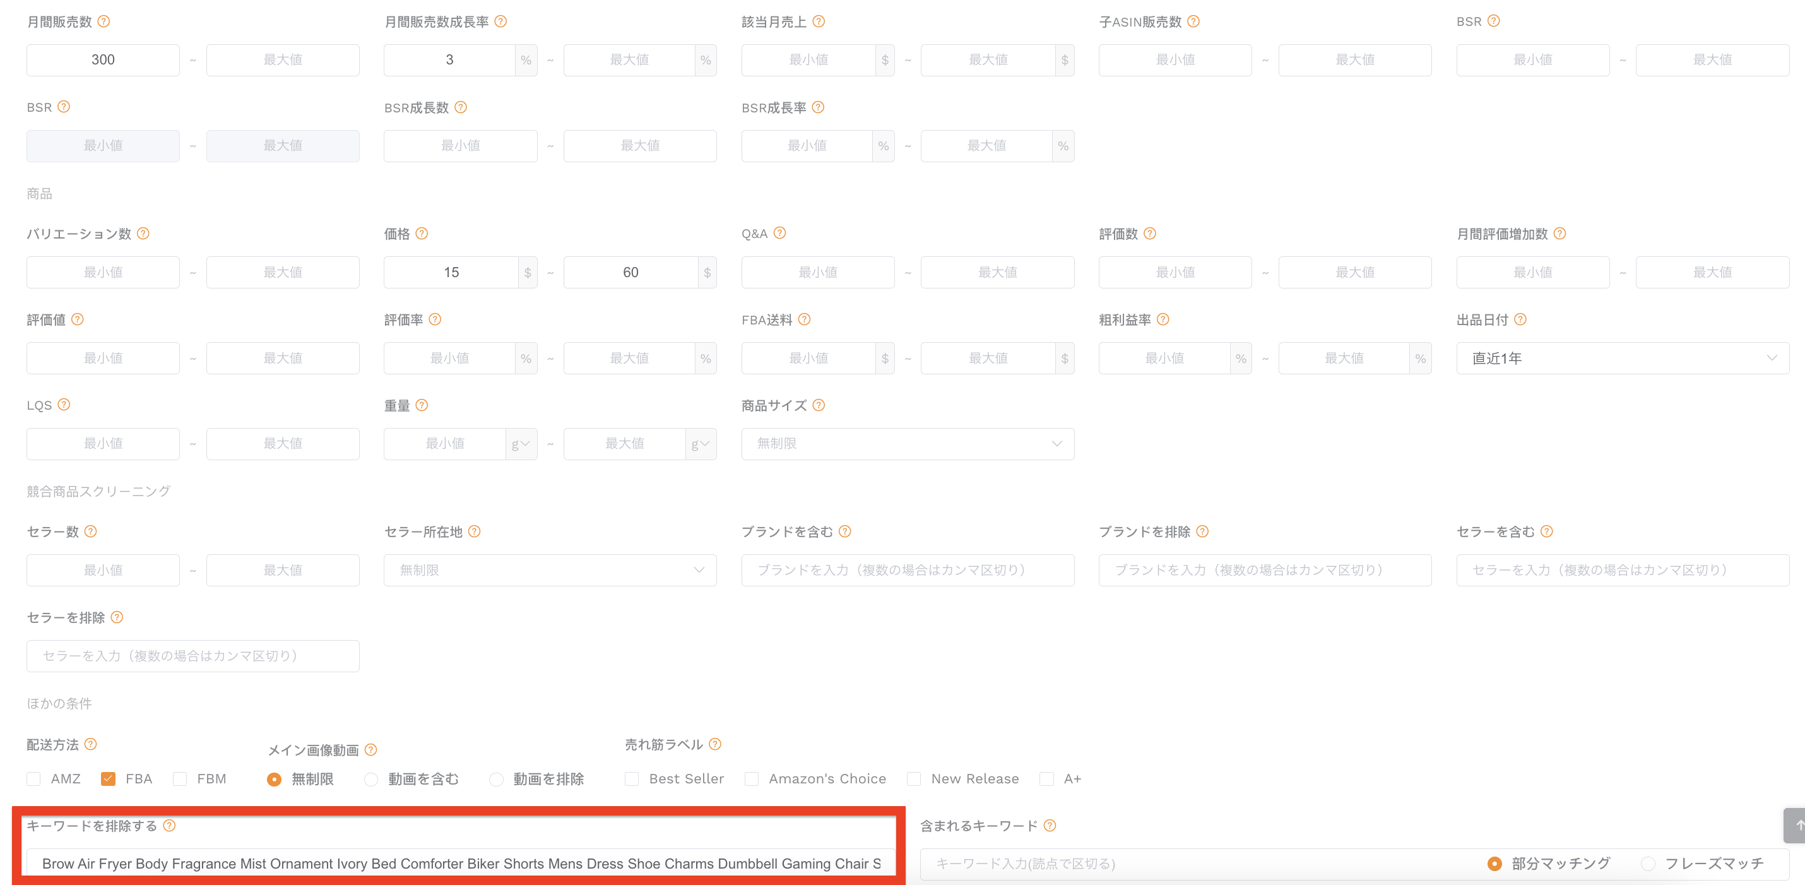
Task: Click help icon next to 月間販売数
Action: [104, 21]
